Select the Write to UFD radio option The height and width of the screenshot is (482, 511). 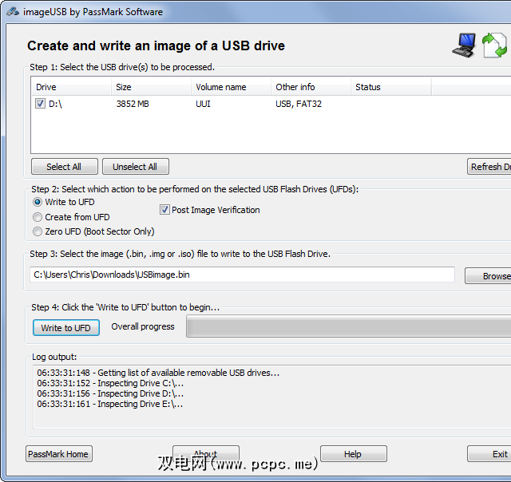(38, 202)
